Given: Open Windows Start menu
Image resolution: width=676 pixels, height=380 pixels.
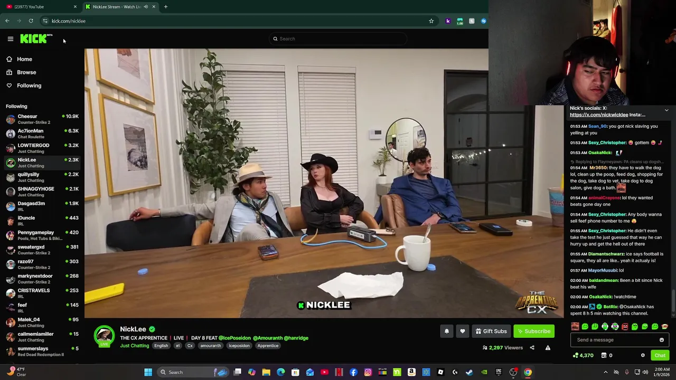Looking at the screenshot, I should 148,372.
